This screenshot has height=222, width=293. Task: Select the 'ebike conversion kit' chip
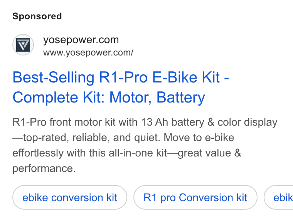(x=70, y=197)
